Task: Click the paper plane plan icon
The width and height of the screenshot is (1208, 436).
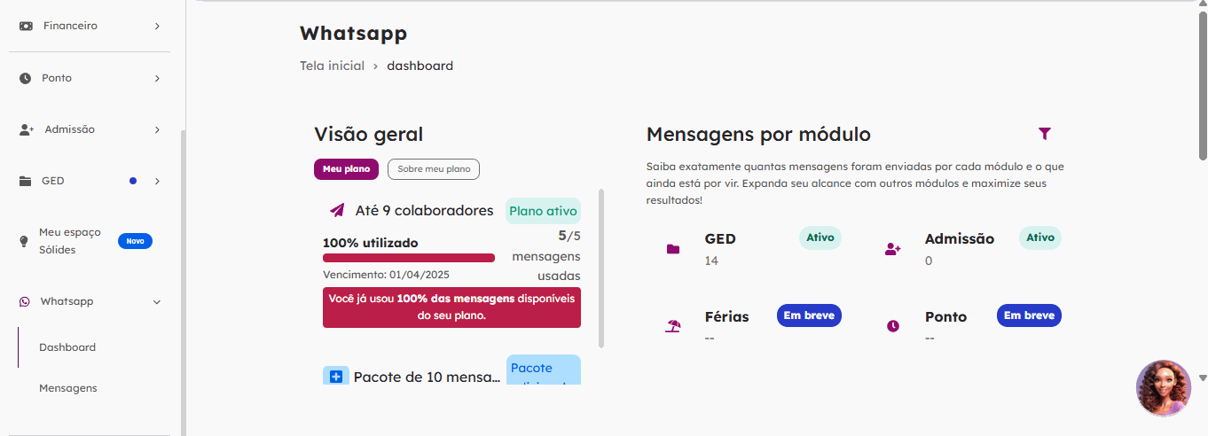Action: click(337, 210)
